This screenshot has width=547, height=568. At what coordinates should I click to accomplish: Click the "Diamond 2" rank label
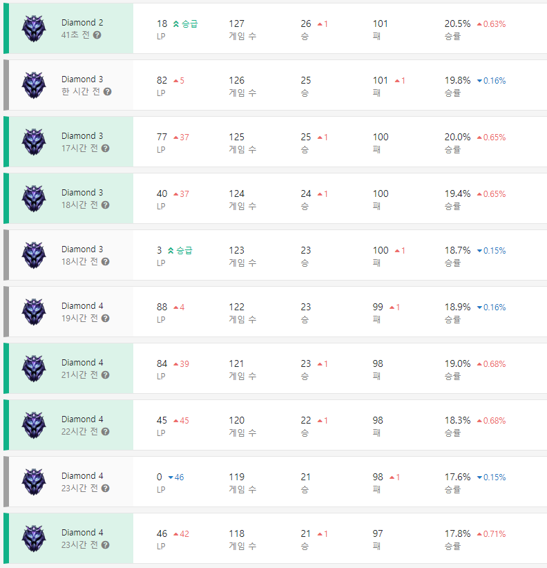[x=82, y=22]
